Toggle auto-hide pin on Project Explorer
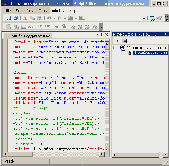 (x=159, y=34)
